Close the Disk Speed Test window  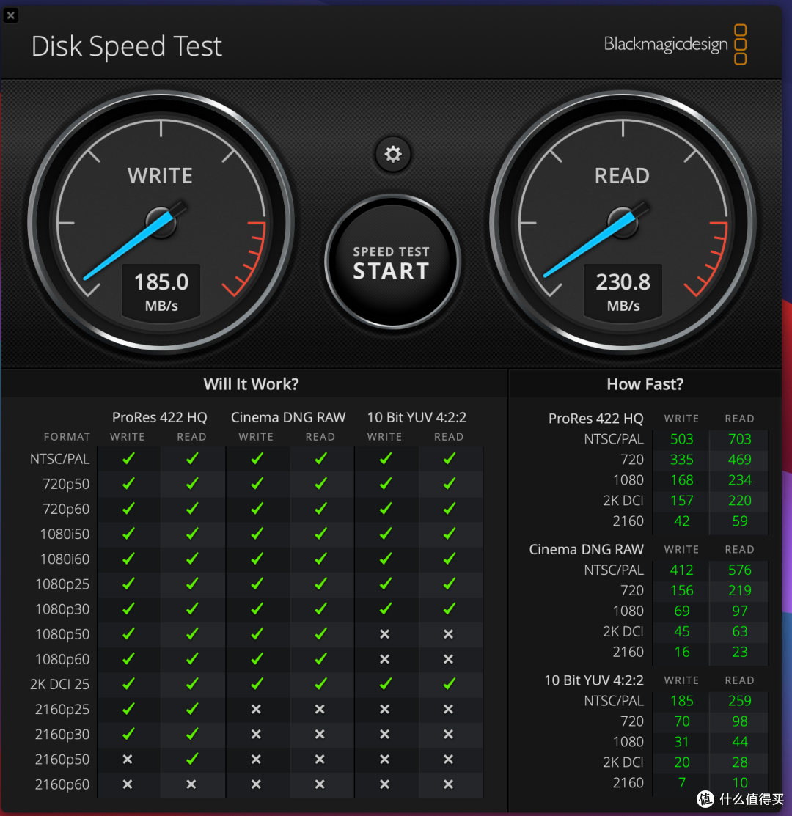point(10,15)
